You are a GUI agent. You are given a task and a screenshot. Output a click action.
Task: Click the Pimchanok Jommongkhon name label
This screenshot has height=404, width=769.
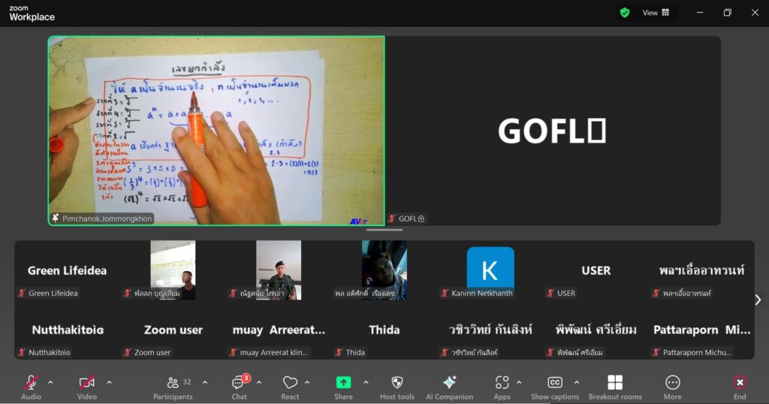107,219
